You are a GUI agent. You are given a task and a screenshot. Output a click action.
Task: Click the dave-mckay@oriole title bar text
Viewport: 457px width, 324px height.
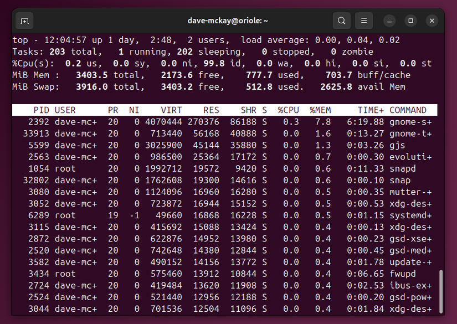point(229,20)
